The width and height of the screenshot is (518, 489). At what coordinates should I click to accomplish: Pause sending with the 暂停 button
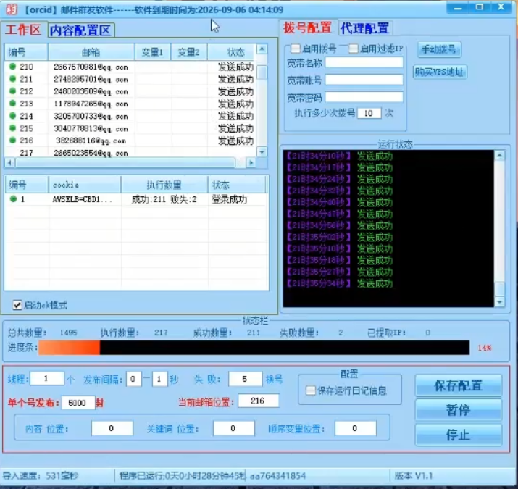(458, 410)
